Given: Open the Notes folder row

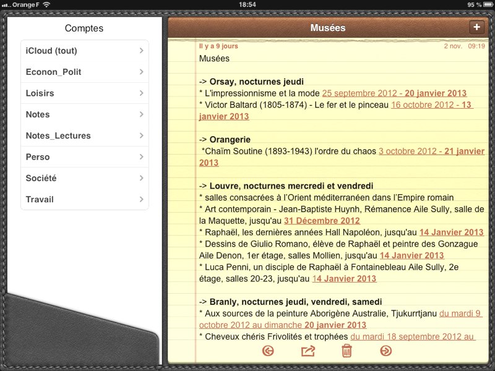Looking at the screenshot, I should coord(84,114).
